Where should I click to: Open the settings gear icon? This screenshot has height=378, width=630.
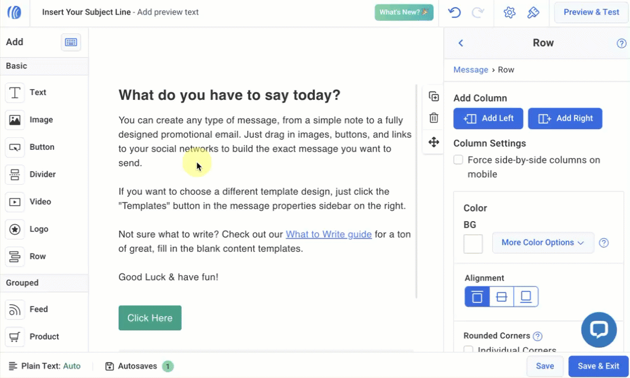(x=509, y=12)
